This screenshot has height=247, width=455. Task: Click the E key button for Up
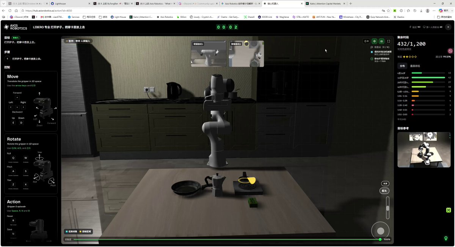coord(13,123)
